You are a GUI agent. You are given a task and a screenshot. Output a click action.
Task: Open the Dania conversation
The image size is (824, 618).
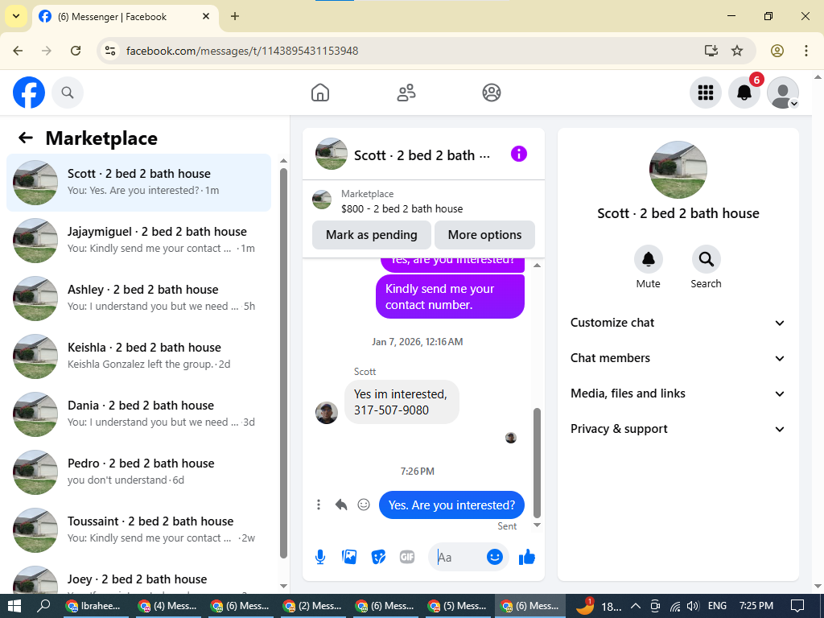138,414
